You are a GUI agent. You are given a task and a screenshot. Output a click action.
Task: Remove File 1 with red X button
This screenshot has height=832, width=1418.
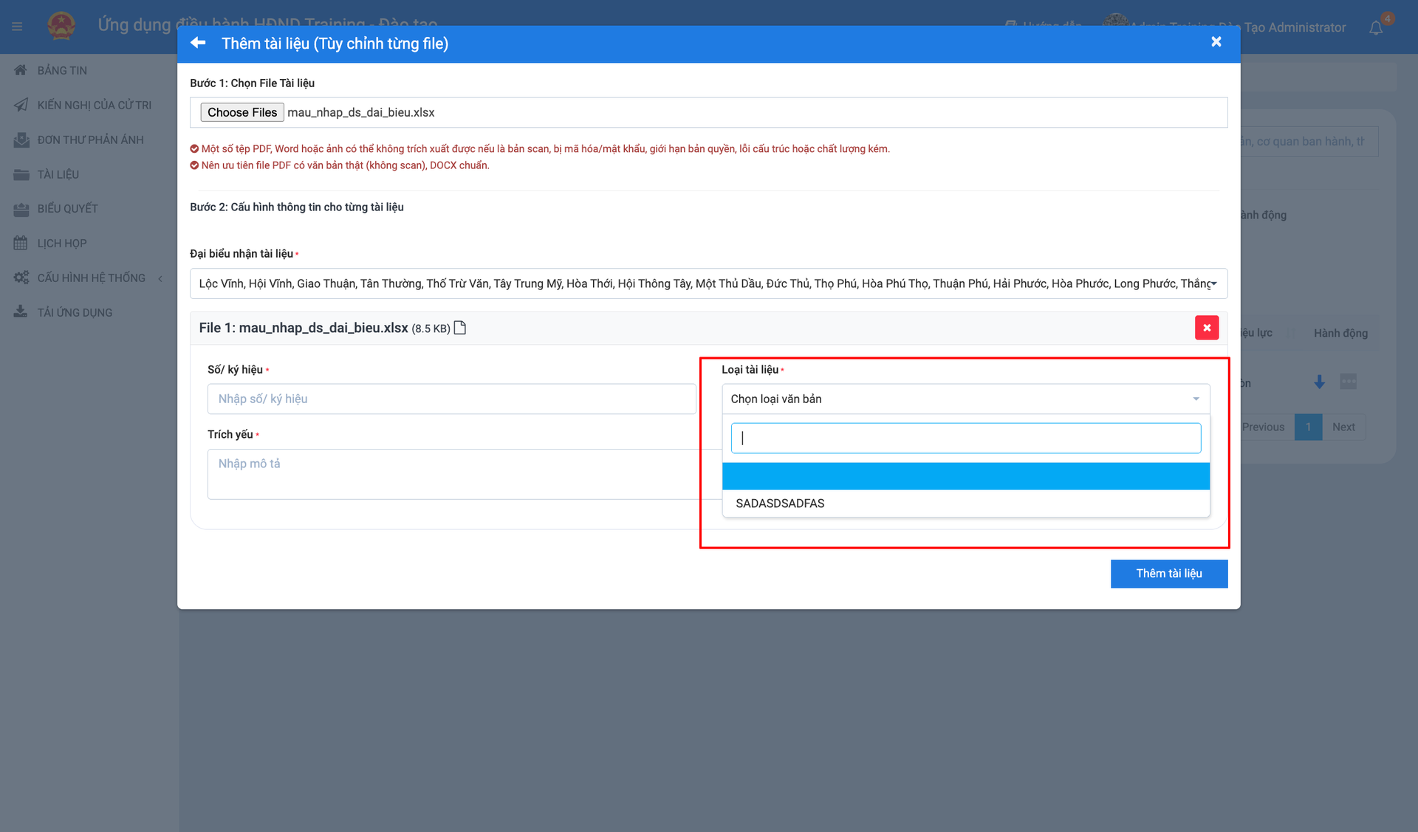coord(1206,328)
